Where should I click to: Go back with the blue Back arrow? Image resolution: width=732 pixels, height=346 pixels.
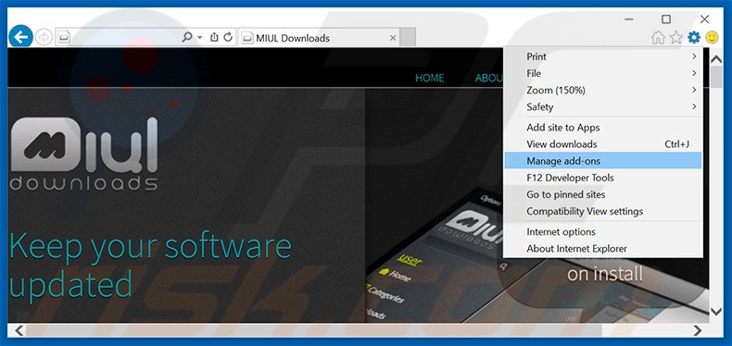tap(20, 36)
